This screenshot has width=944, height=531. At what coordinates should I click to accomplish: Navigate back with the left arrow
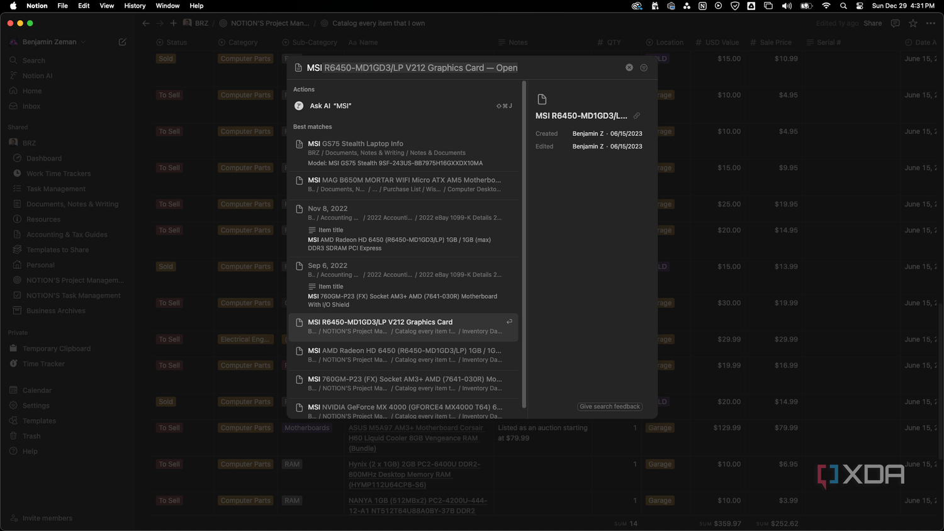point(146,23)
